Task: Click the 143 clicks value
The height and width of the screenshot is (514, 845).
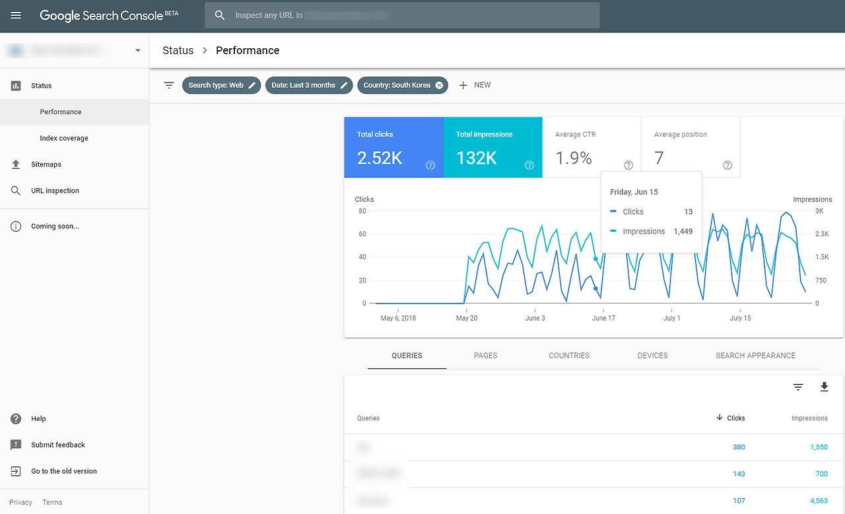Action: 739,474
